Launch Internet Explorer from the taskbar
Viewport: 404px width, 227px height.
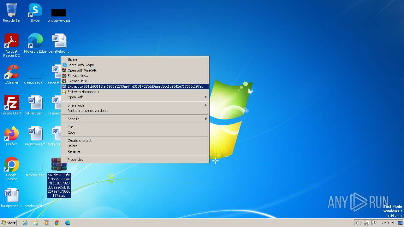click(x=25, y=223)
